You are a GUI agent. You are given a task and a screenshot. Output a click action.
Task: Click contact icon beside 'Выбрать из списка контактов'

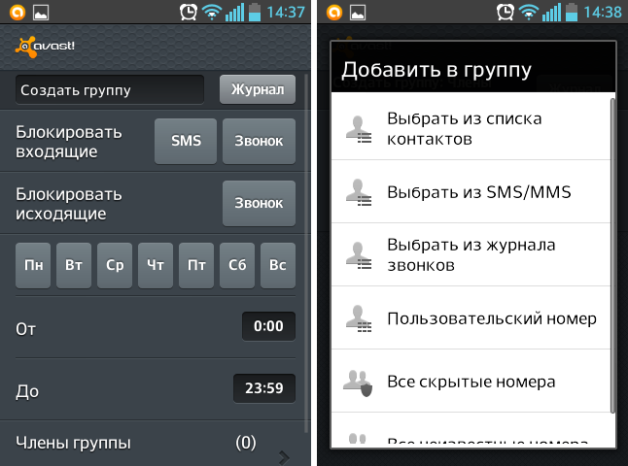point(358,129)
